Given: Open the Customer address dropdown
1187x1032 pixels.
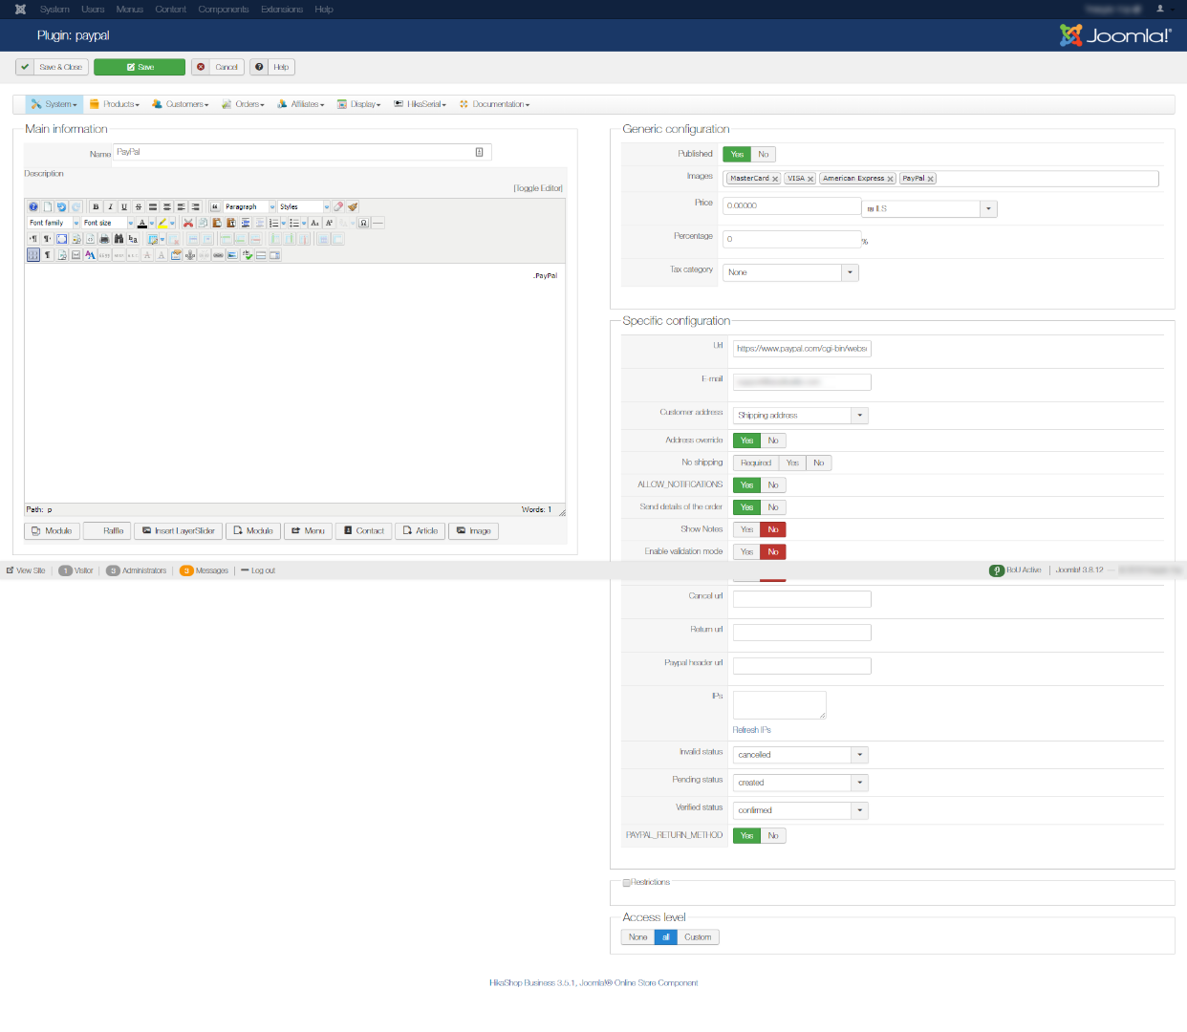Looking at the screenshot, I should pyautogui.click(x=801, y=416).
